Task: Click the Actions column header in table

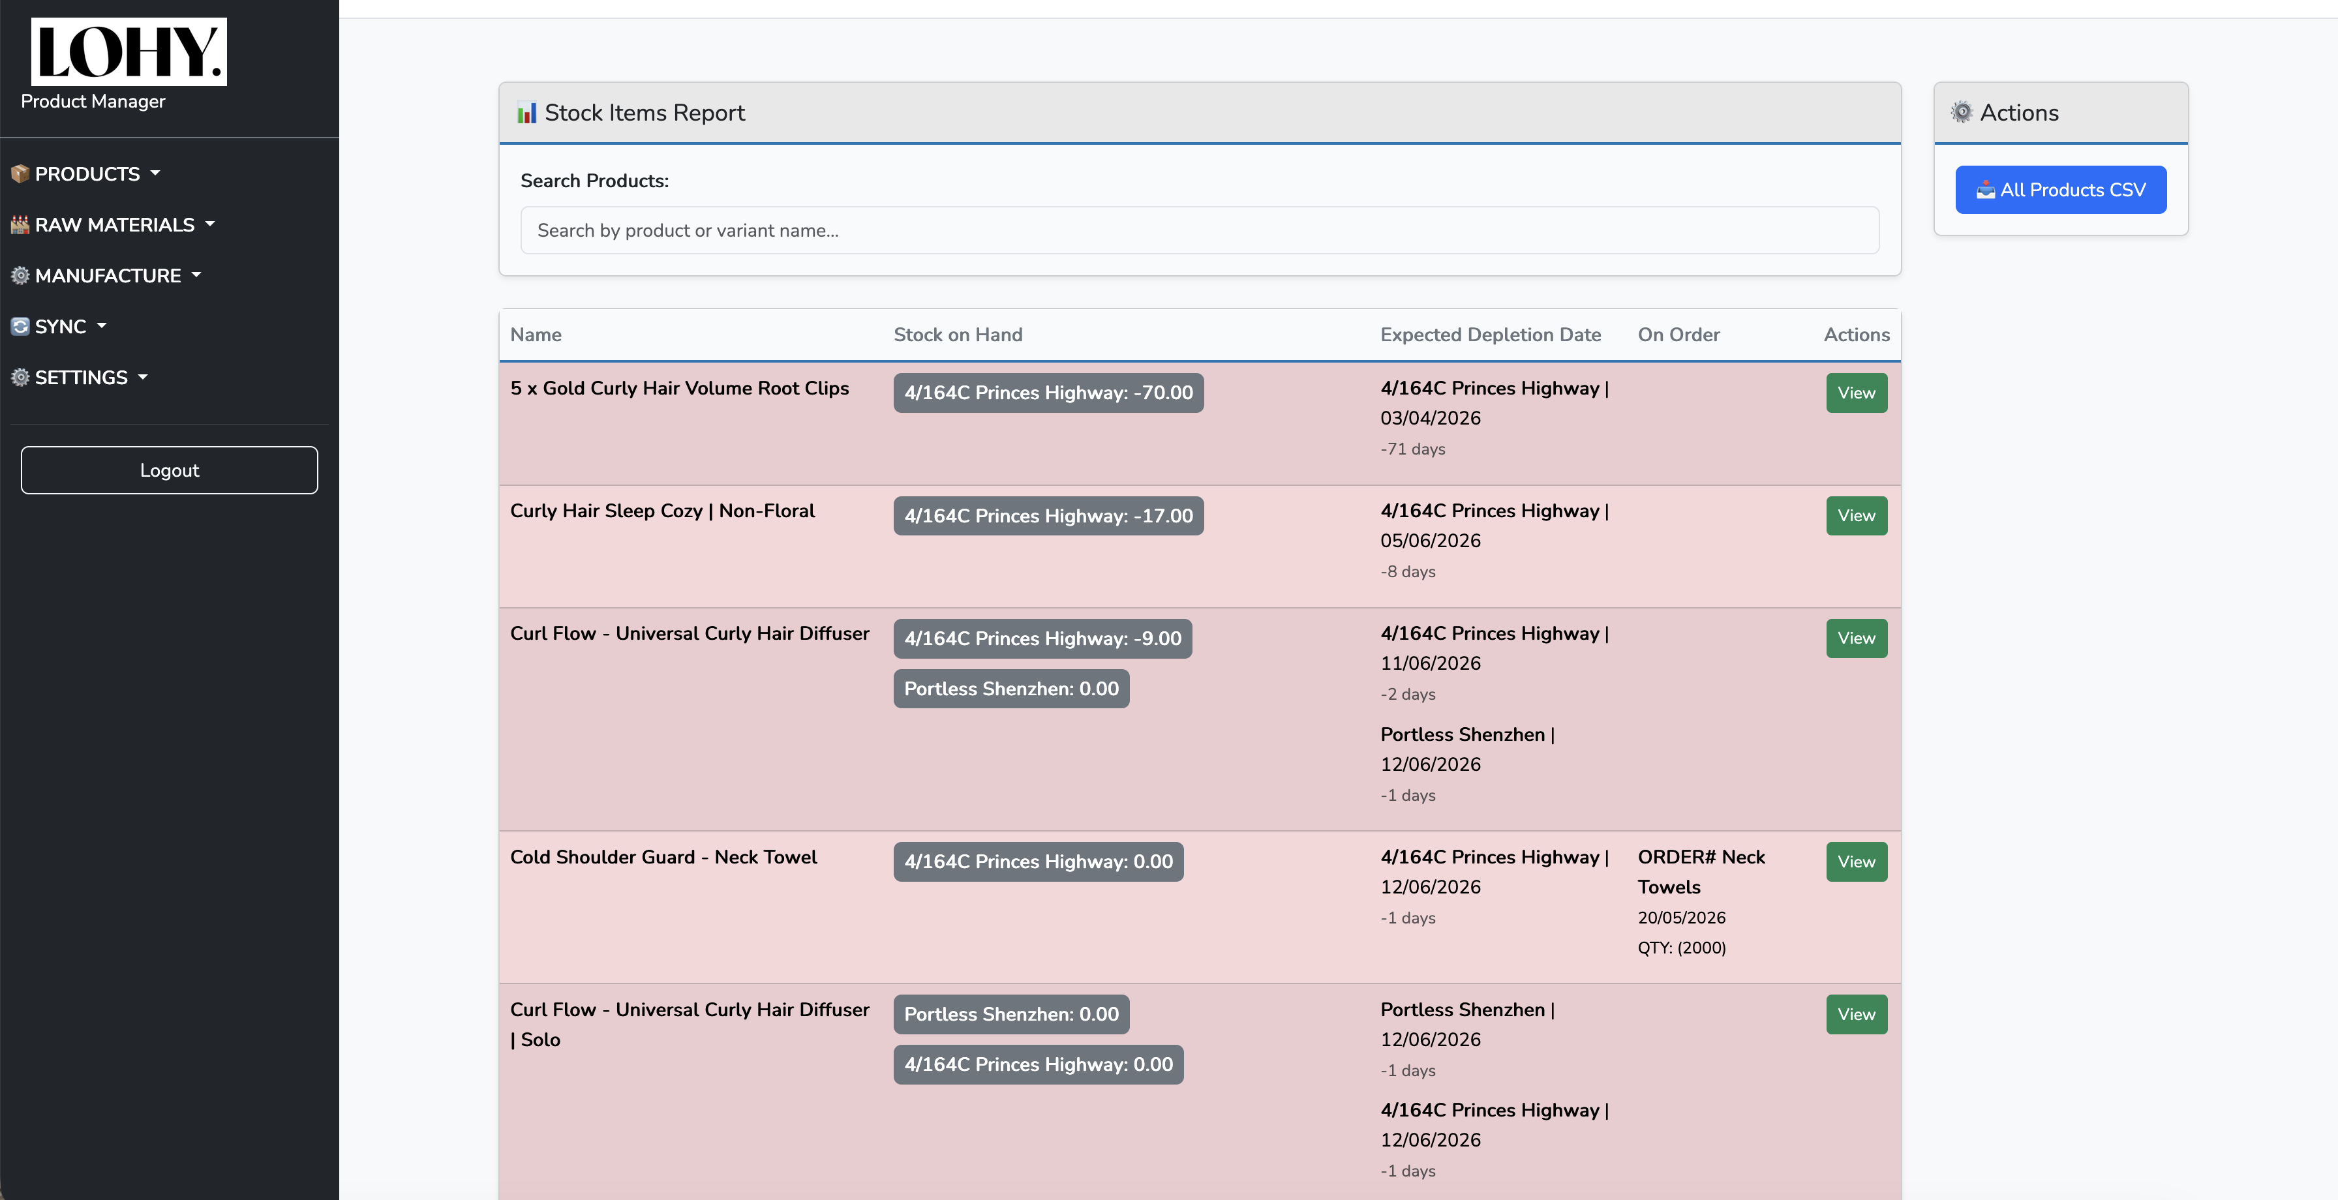Action: 1856,334
